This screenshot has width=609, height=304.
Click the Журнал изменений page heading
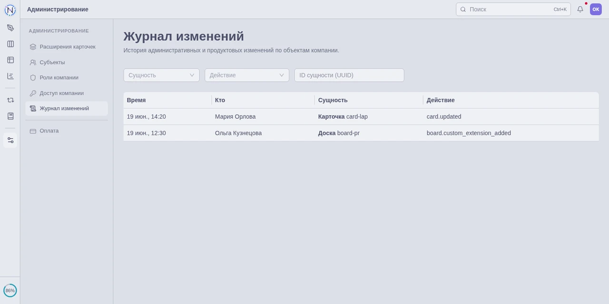(x=184, y=36)
